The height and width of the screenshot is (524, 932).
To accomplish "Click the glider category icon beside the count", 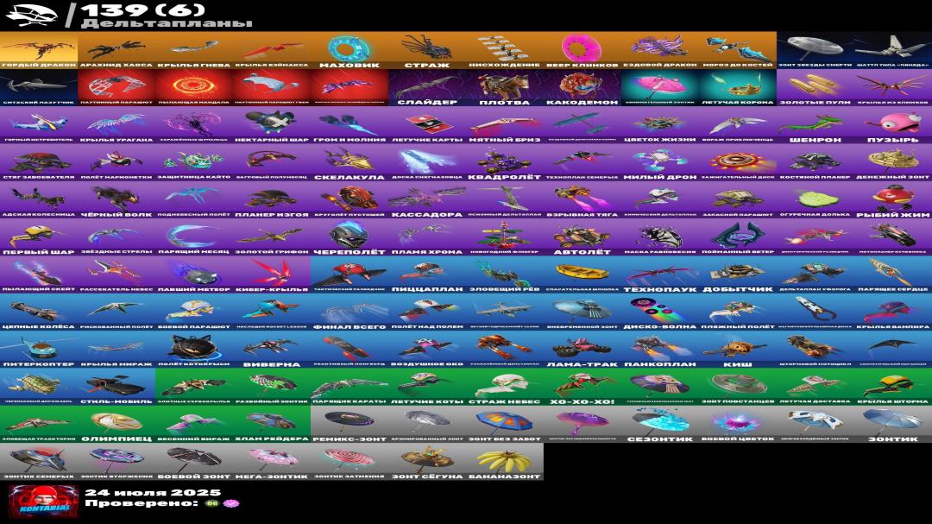I will [31, 16].
